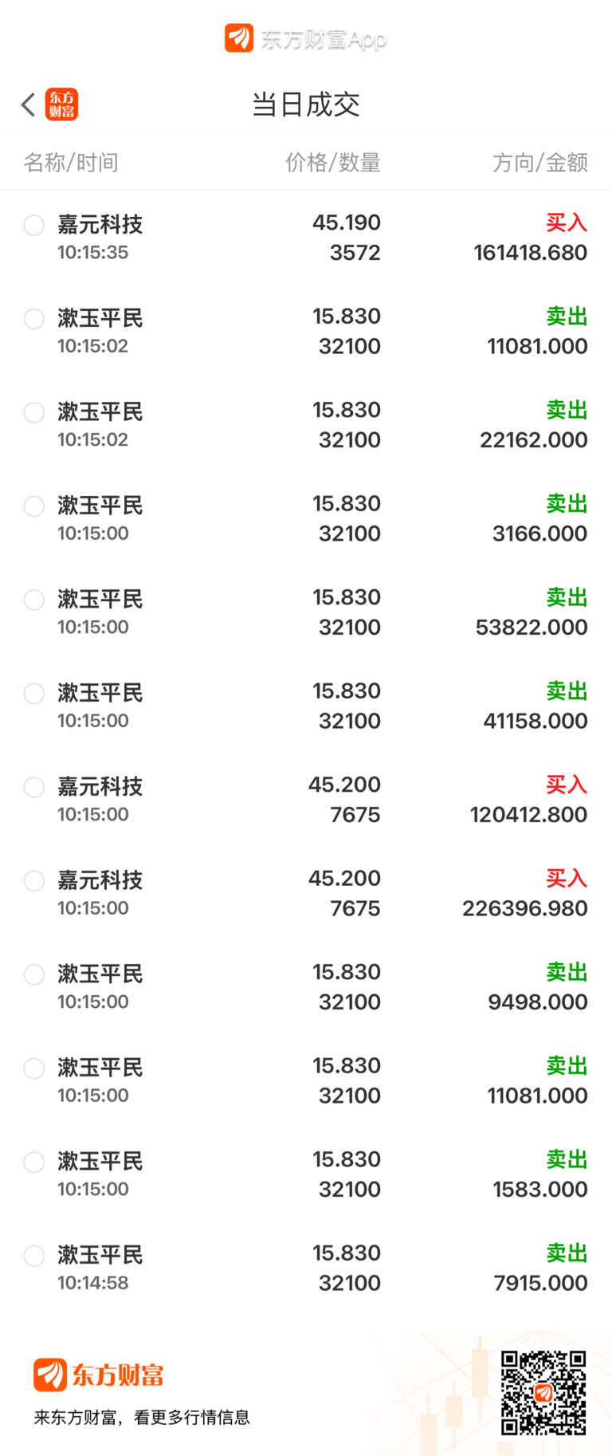Select radio for 嘉元科技 amount 120412.800
612x1456 pixels.
click(x=34, y=788)
